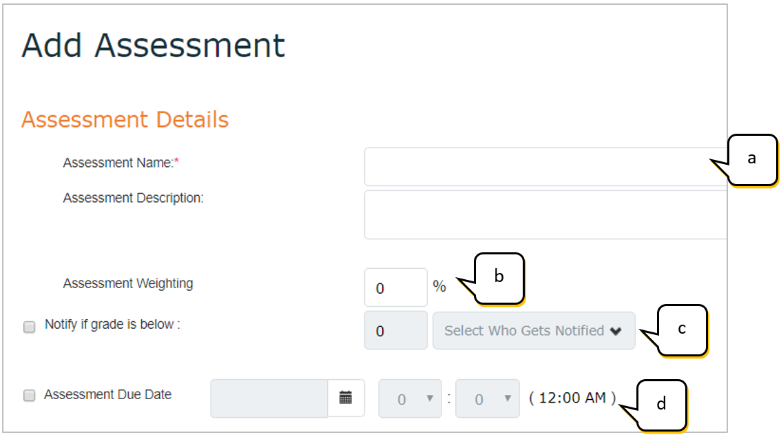781x435 pixels.
Task: Enable the Notify if grade is below checkbox
Action: point(30,327)
